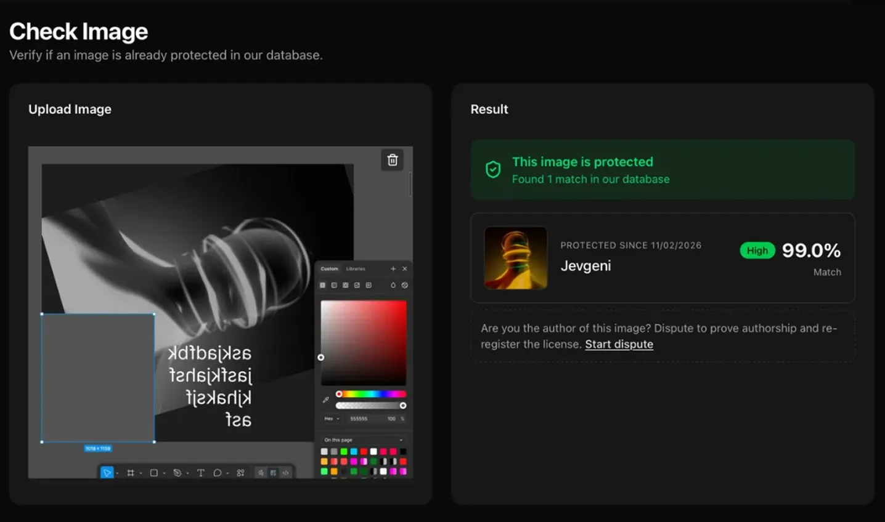885x522 pixels.
Task: Choose the Gradient fill type icon
Action: point(334,285)
